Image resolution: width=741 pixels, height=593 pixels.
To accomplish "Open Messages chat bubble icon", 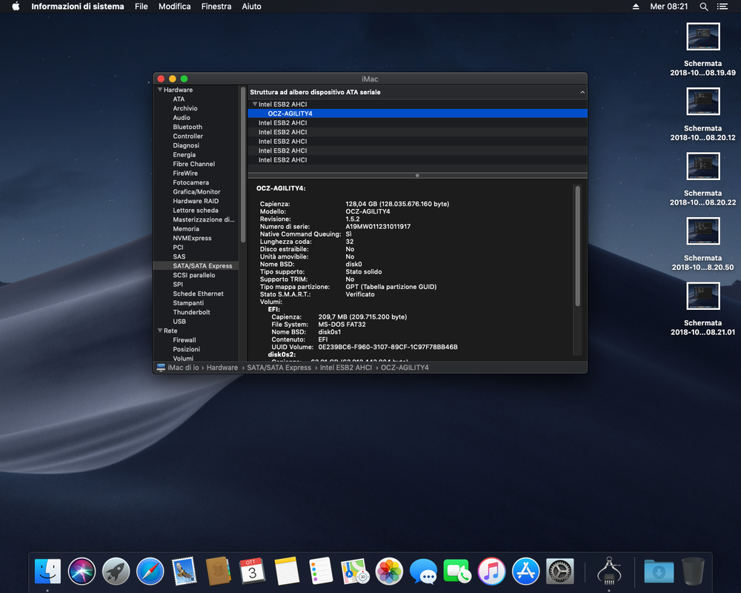I will (x=423, y=572).
